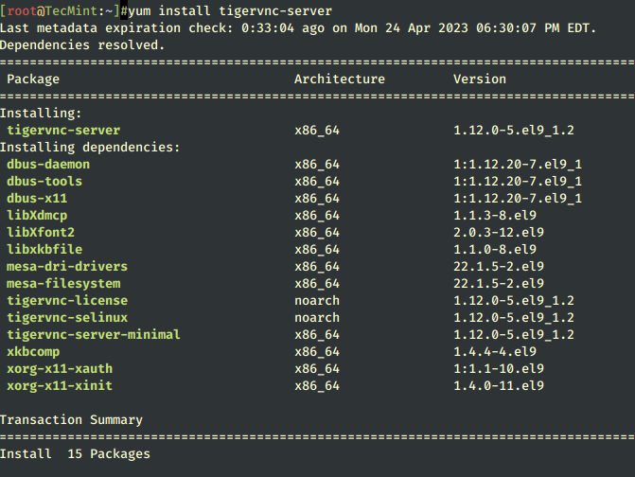This screenshot has height=477, width=635.
Task: Click the 'Transaction Summary' heading
Action: point(71,420)
